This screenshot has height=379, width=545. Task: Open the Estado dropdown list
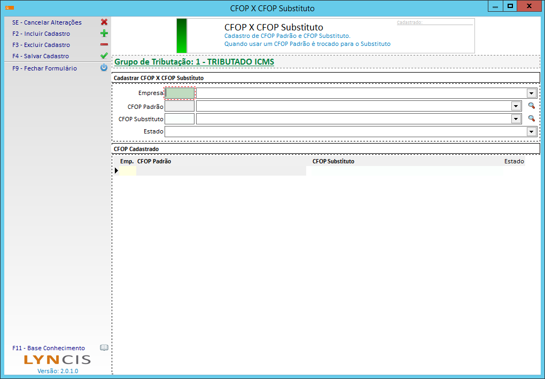[x=531, y=132]
